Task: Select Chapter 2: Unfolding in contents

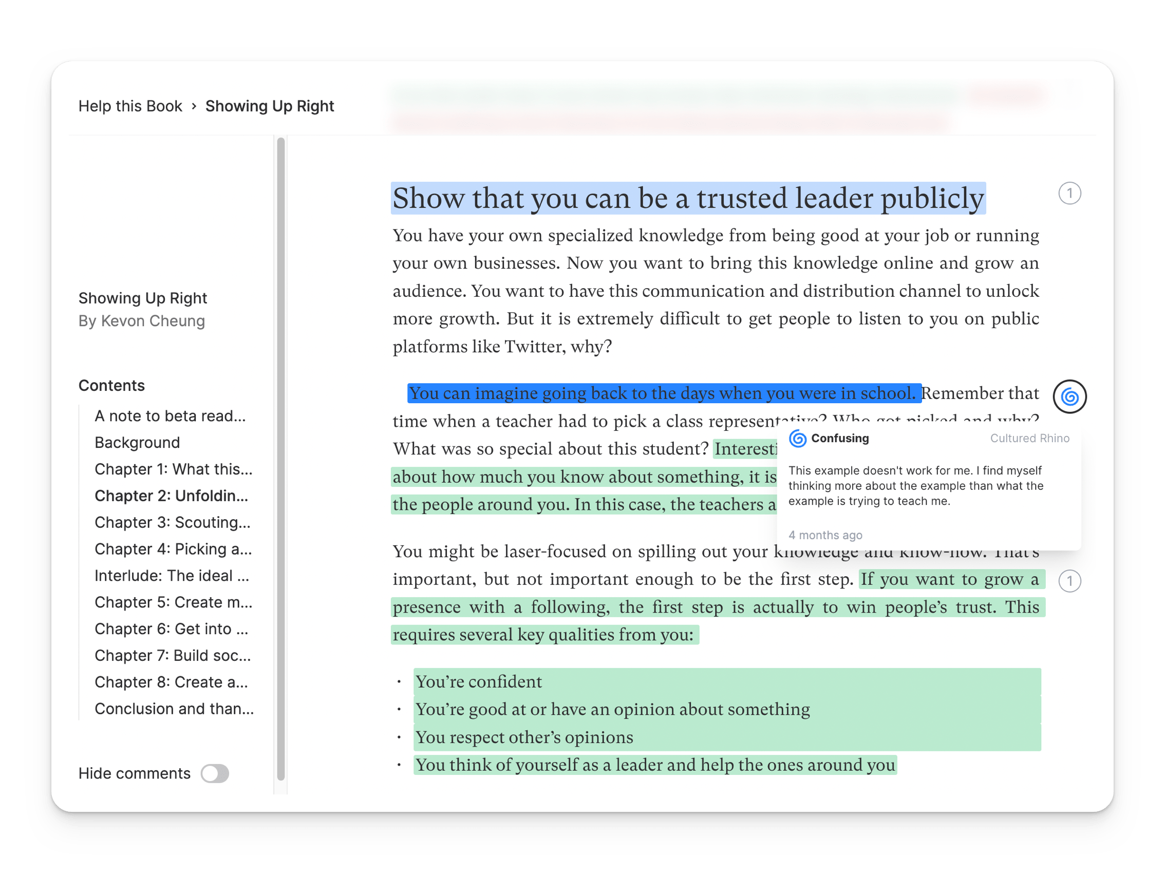Action: click(x=171, y=496)
